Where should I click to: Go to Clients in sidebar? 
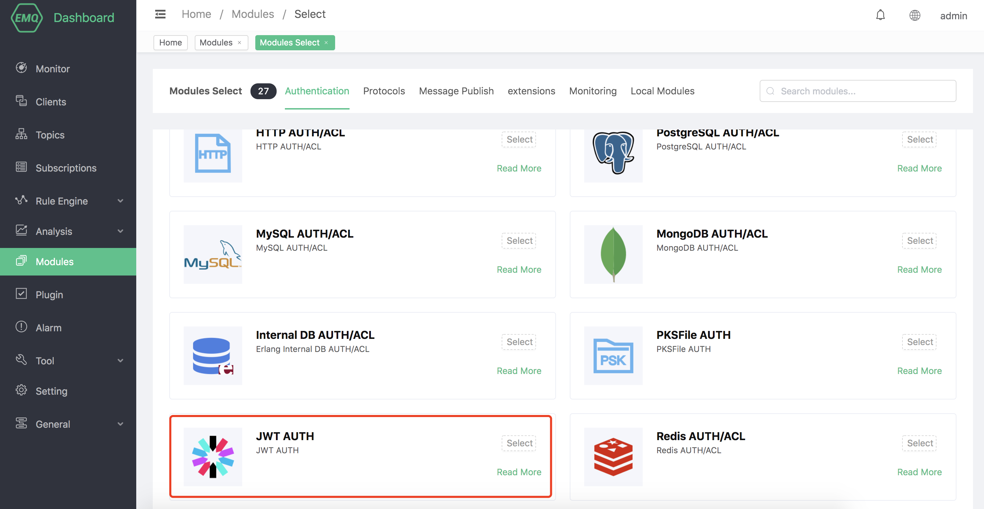(x=51, y=102)
